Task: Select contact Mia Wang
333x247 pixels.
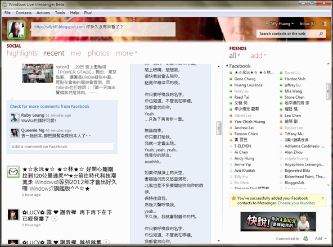Action: (x=293, y=91)
